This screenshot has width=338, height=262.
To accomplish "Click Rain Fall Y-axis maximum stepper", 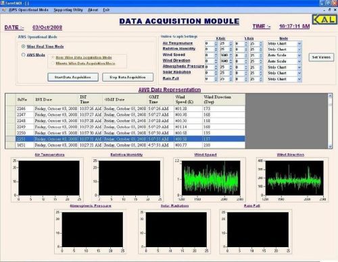I will (x=261, y=79).
